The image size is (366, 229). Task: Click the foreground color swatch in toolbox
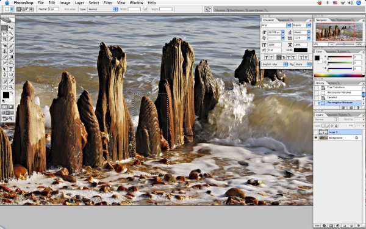pos(6,95)
